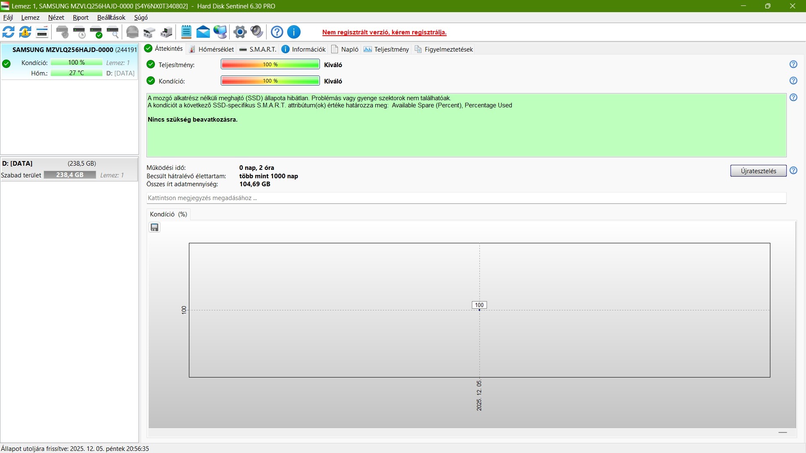Click the globe and monitor network icon
This screenshot has height=453, width=806.
coord(220,32)
